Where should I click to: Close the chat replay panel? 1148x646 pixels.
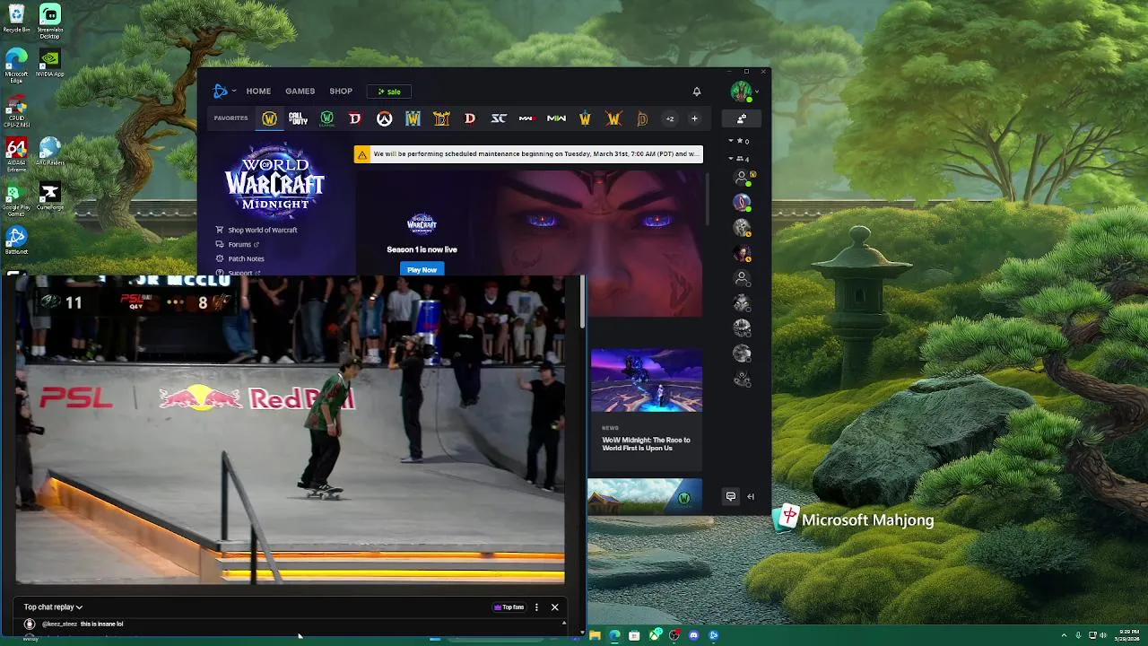pyautogui.click(x=554, y=607)
